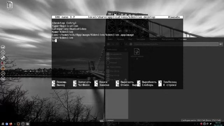This screenshot has width=224, height=126.
Task: Open the volume tray icon
Action: [208, 124]
